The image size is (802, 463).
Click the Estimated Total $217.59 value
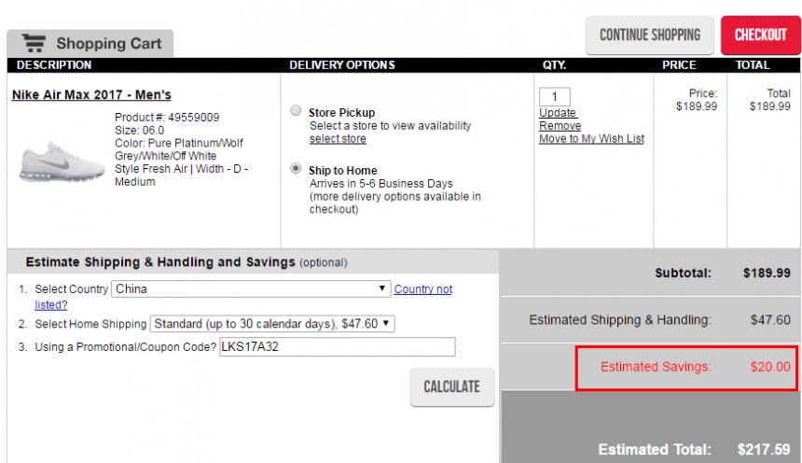click(764, 449)
